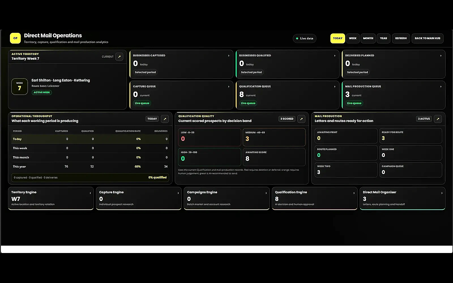Open the ROUTE PLANNED tile
This screenshot has width=453, height=283.
click(x=346, y=153)
